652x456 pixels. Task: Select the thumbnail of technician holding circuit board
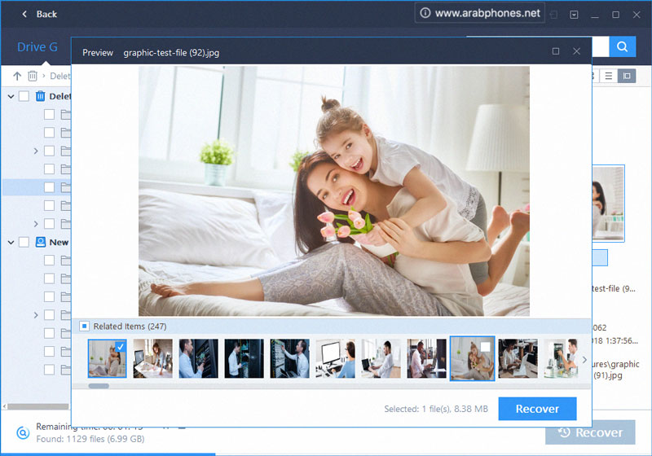[x=198, y=358]
